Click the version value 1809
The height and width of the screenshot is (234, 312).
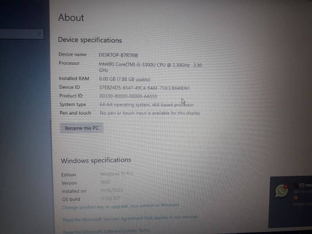pos(105,182)
